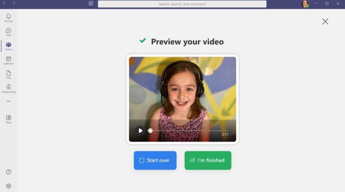345x192 pixels.
Task: Open Help with the question mark icon
Action: coord(9,172)
